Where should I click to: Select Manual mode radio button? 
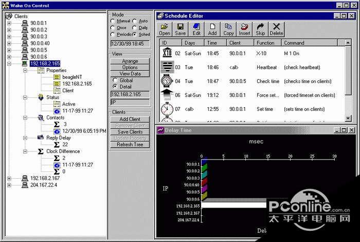click(113, 21)
